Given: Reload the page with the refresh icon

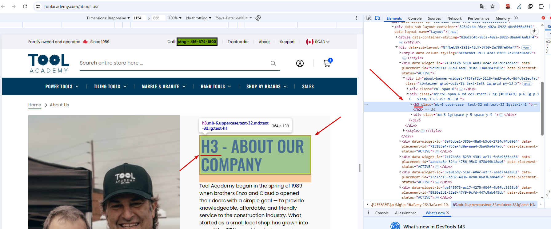Looking at the screenshot, I should (25, 6).
